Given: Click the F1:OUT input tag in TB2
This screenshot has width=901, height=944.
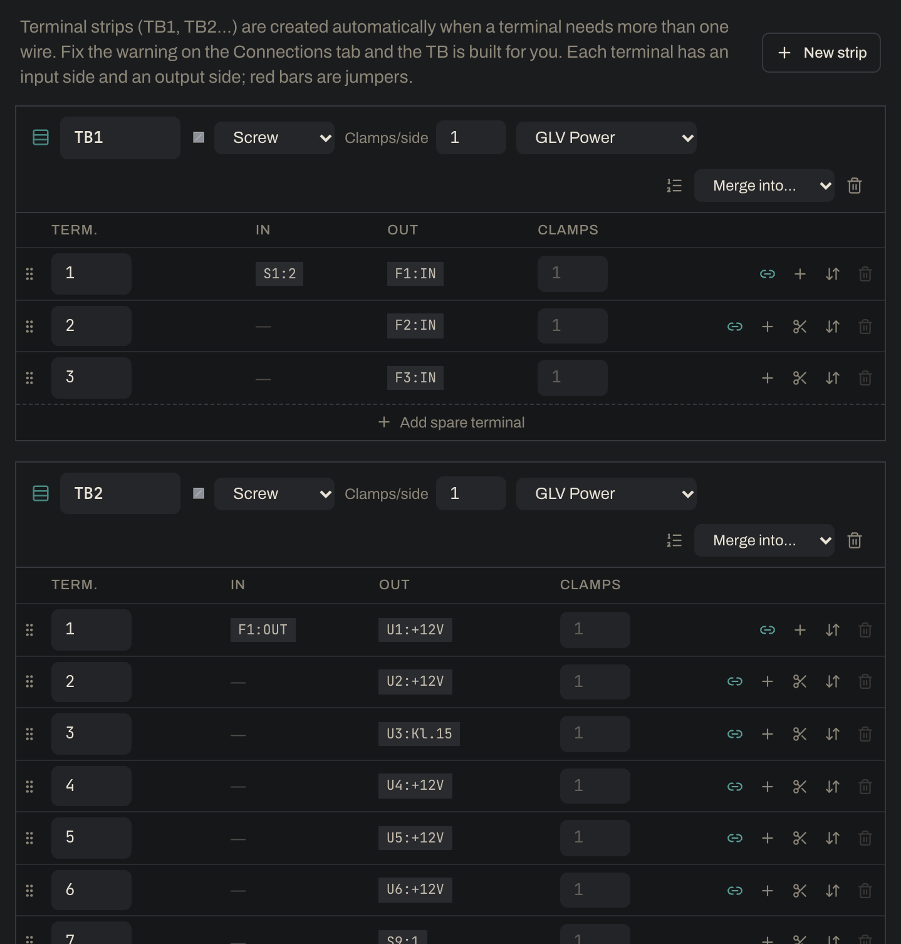Looking at the screenshot, I should click(263, 630).
